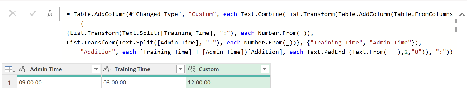Click inside the formula bar text
This screenshot has height=101, width=467.
tap(260, 33)
